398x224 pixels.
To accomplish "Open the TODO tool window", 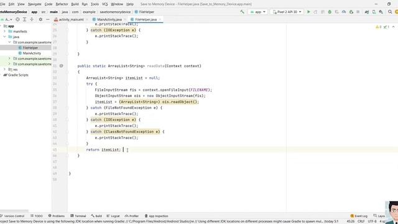I will [x=37, y=216].
